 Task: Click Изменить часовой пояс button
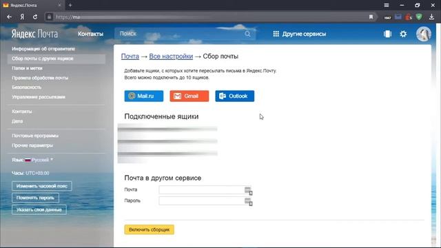pyautogui.click(x=42, y=186)
